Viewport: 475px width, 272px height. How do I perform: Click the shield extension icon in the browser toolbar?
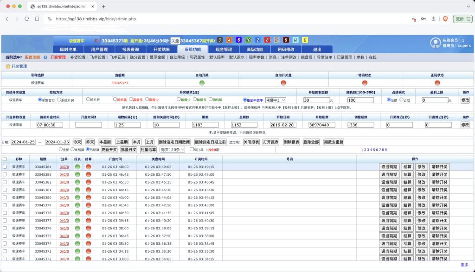coord(444,19)
